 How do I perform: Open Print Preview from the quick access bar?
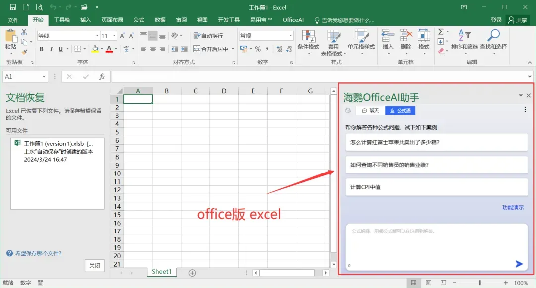point(39,7)
